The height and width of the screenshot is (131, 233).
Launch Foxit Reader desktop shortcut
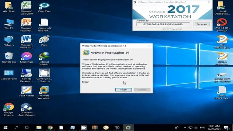coord(27,91)
